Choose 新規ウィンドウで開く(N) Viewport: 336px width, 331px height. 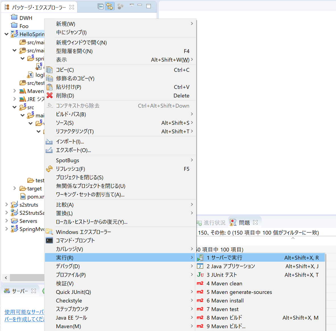[x=120, y=42]
